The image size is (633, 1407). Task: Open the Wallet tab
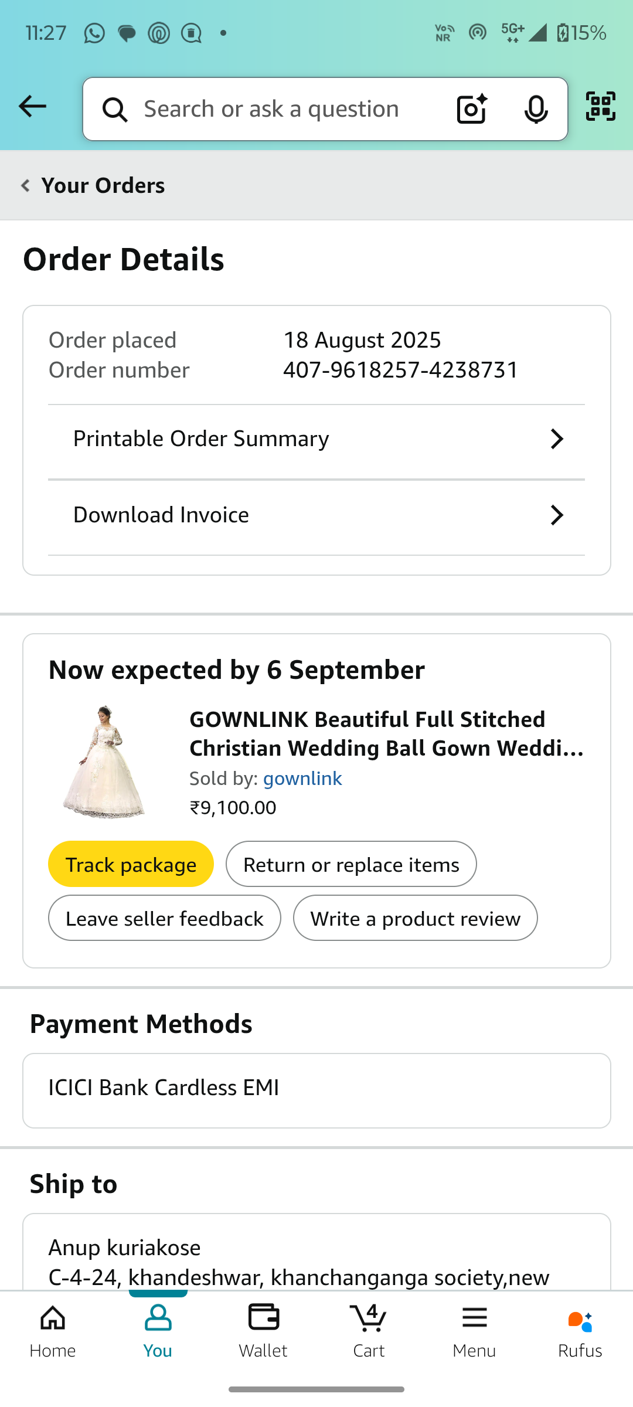pyautogui.click(x=263, y=1331)
